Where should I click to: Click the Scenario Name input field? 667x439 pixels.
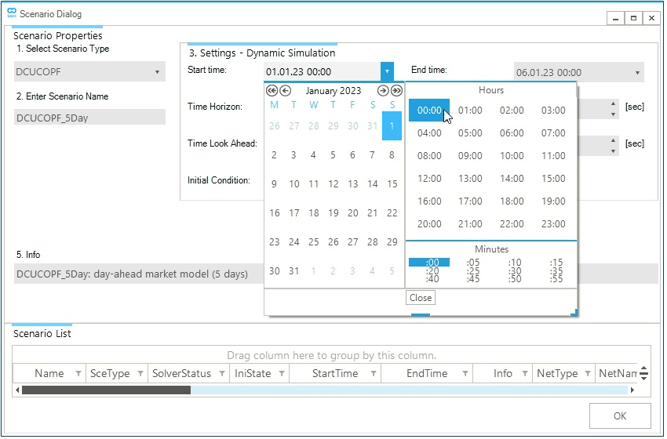pos(89,117)
